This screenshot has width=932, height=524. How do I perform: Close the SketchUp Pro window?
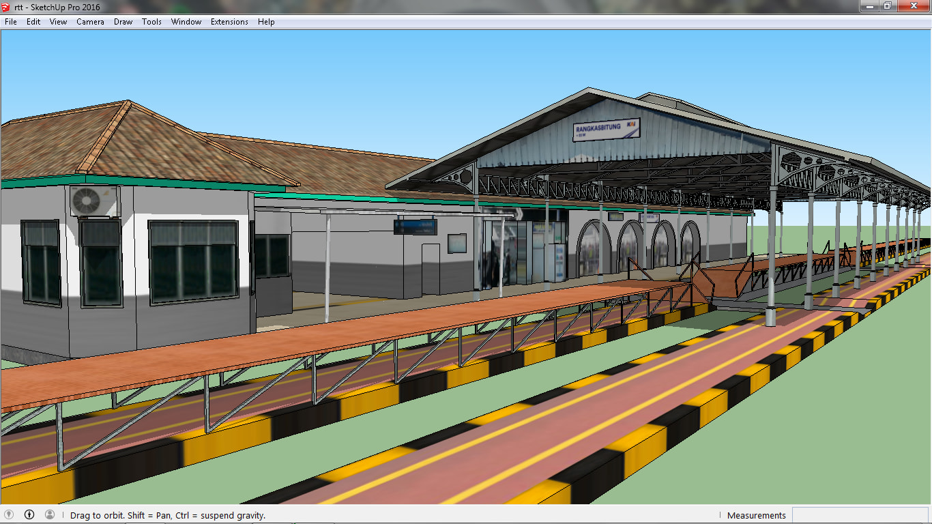tap(913, 5)
